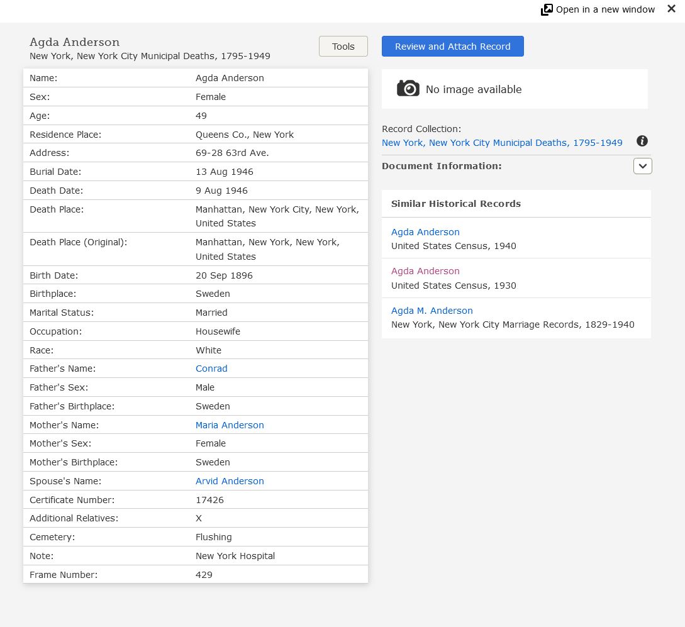Click the 'Similar Historical Records' heading
The image size is (685, 627).
point(455,204)
